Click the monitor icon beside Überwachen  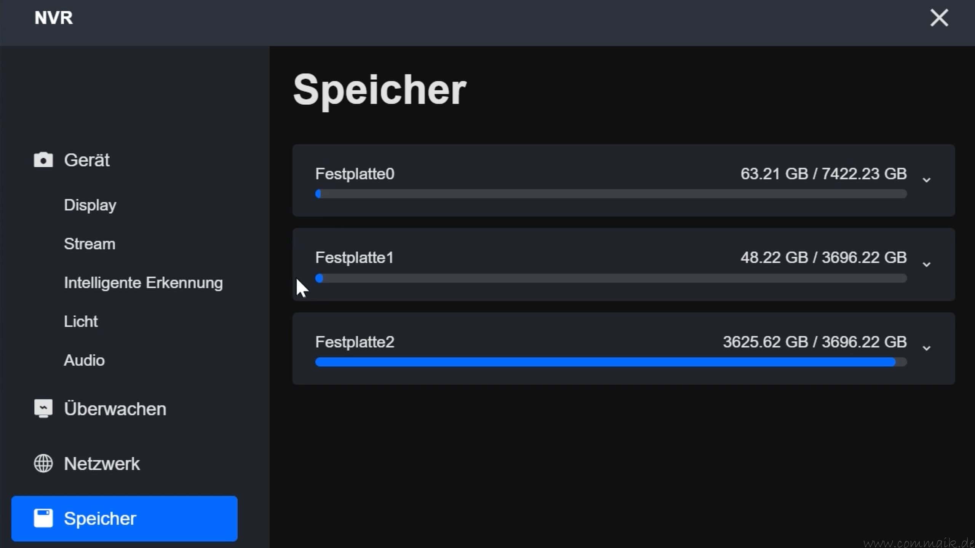[43, 408]
